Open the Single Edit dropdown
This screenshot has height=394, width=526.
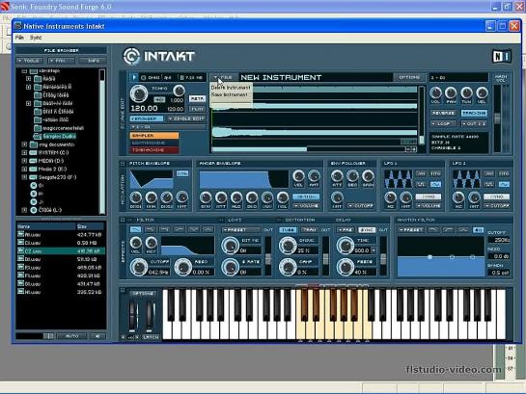186,118
